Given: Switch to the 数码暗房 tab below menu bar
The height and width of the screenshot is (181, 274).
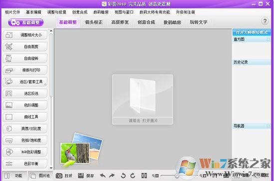Looking at the screenshot, I should tap(172, 22).
